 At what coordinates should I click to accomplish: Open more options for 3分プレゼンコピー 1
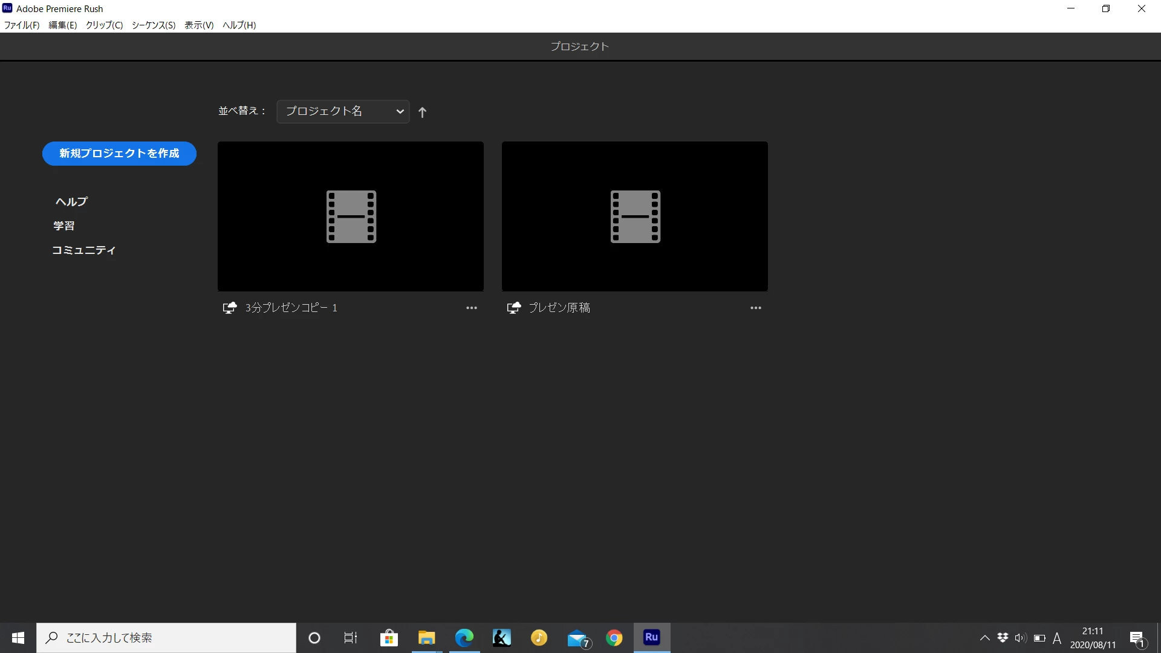click(x=472, y=308)
